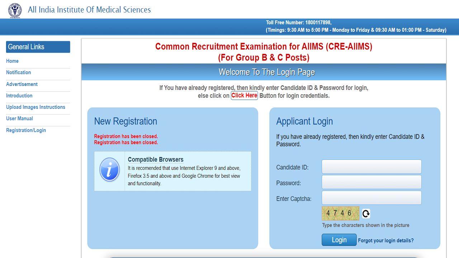Click the AIIMS emblem logo

pyautogui.click(x=14, y=10)
